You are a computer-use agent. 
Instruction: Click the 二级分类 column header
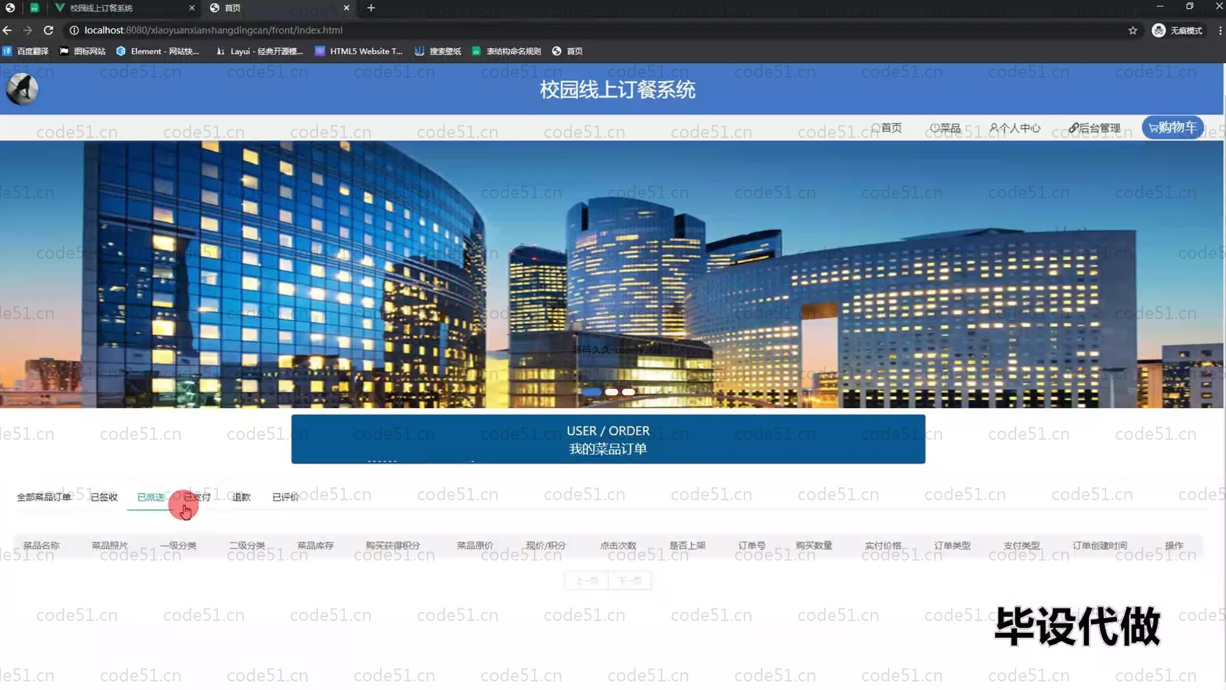pos(247,545)
